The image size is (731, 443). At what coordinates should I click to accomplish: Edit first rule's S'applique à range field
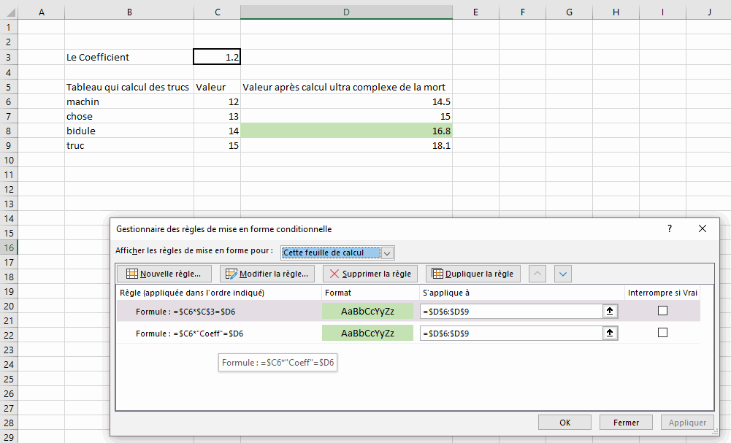coord(510,311)
